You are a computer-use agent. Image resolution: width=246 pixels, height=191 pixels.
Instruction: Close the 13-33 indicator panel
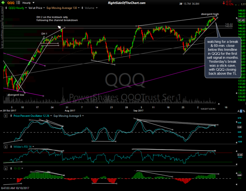coord(6,169)
